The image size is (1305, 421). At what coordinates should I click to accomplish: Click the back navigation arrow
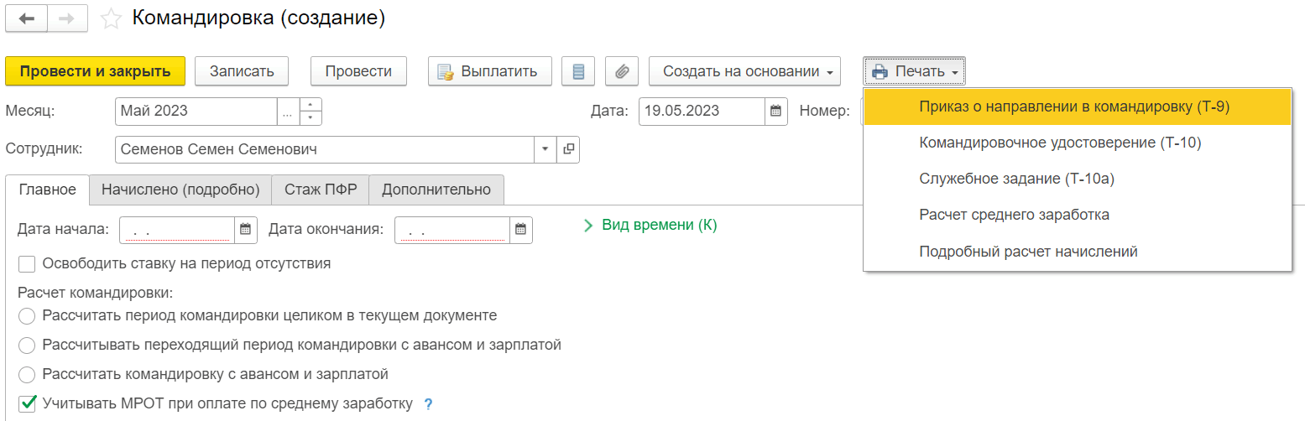(26, 18)
